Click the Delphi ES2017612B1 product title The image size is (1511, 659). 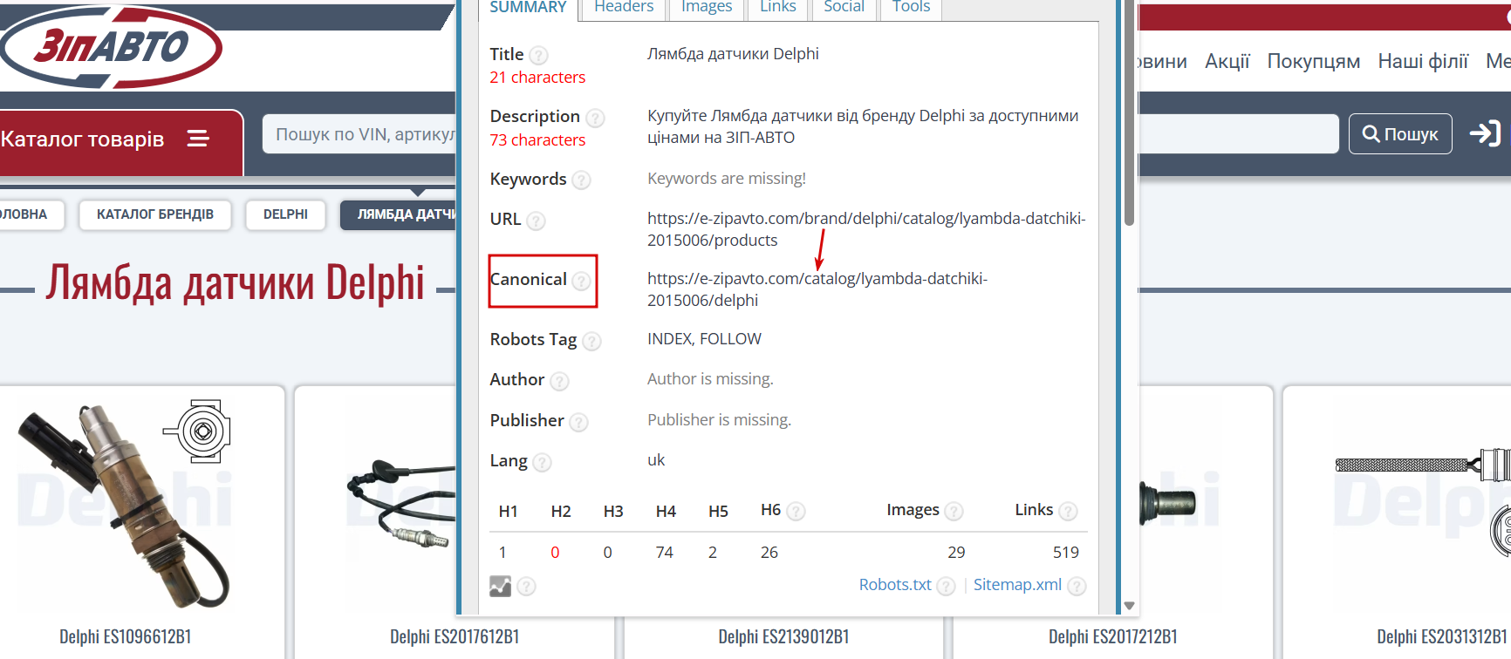click(x=455, y=637)
